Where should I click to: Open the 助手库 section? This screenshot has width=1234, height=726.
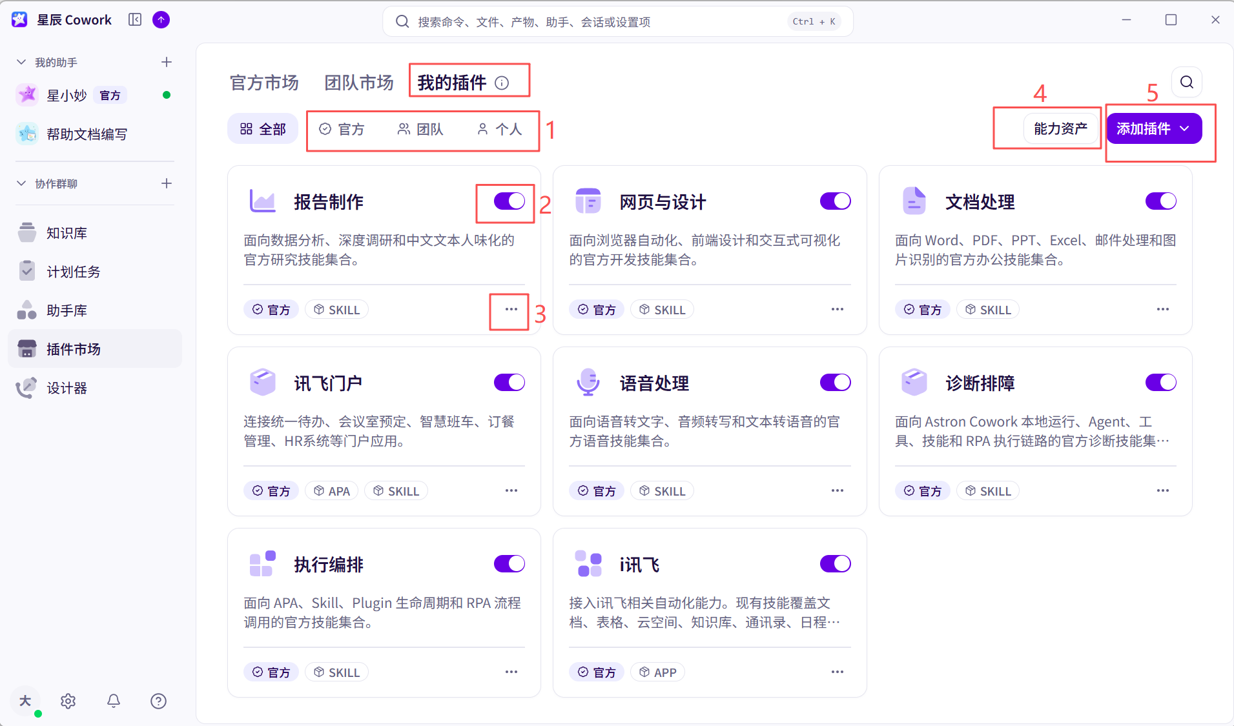[x=95, y=310]
